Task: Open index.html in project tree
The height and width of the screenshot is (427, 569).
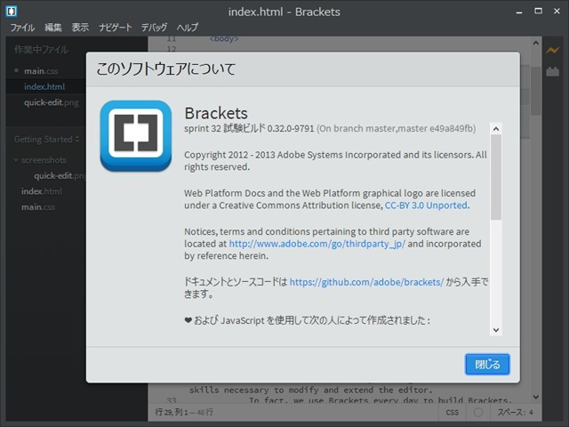Action: (x=42, y=191)
